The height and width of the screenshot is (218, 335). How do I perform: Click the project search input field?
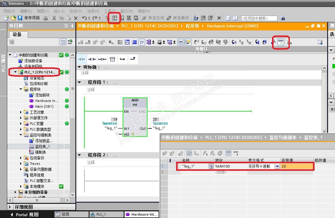tap(259, 18)
